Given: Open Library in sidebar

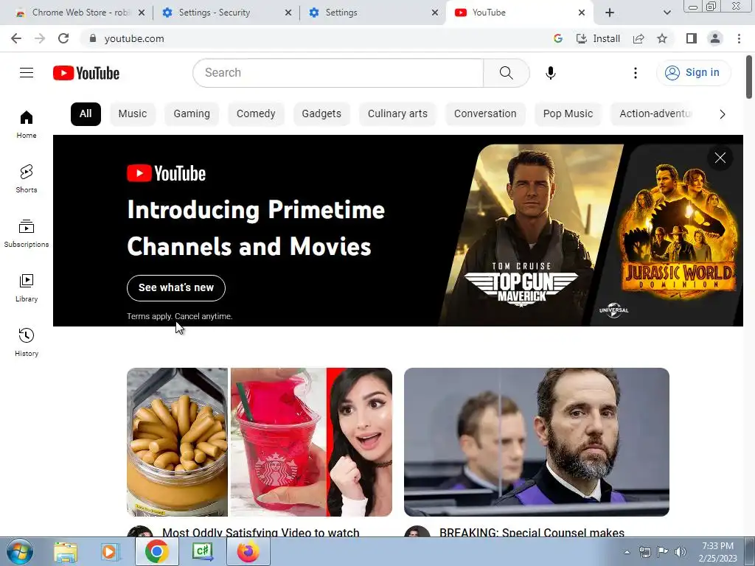Looking at the screenshot, I should click(27, 288).
